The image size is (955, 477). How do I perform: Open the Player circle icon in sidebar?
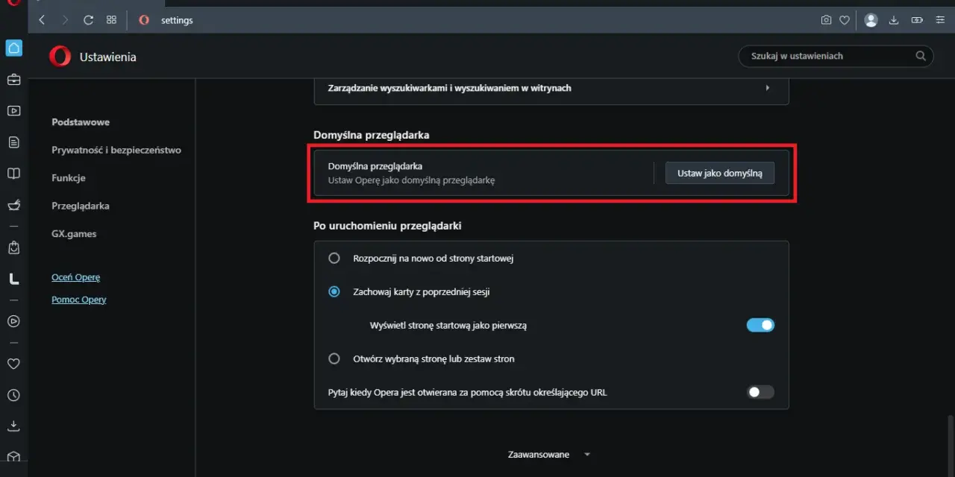click(x=13, y=321)
